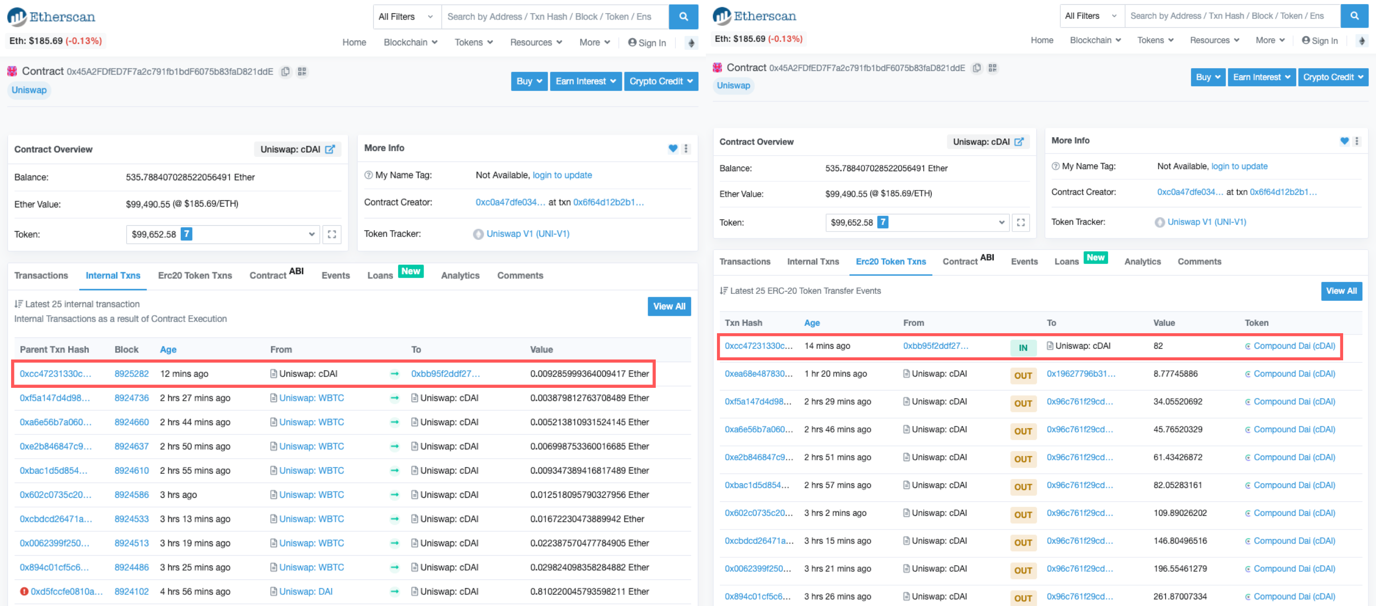Screen dimensions: 1376x606
Task: Switch to Analytics tab in right window
Action: [x=1143, y=262]
